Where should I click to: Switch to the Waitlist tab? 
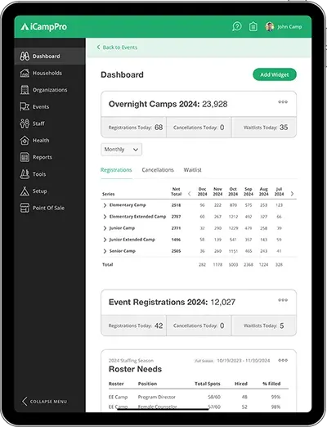pyautogui.click(x=192, y=170)
